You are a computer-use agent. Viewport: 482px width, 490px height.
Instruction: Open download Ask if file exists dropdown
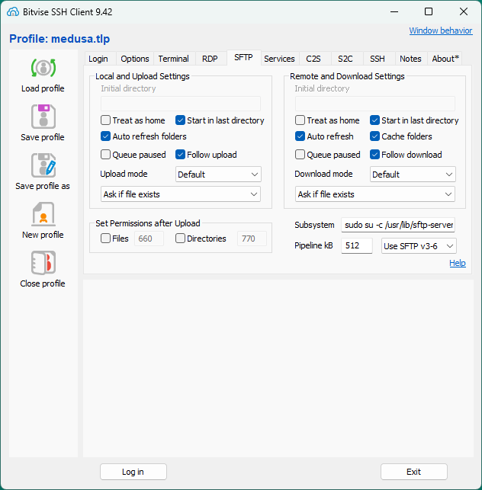click(375, 194)
